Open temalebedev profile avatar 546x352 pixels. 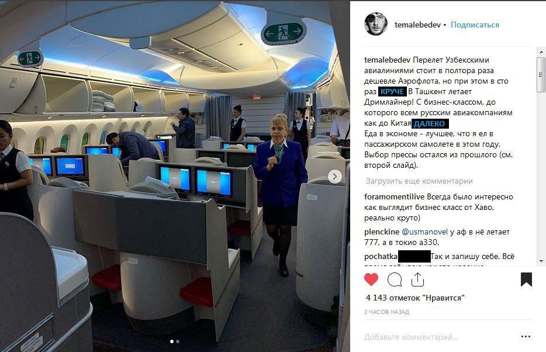[376, 24]
